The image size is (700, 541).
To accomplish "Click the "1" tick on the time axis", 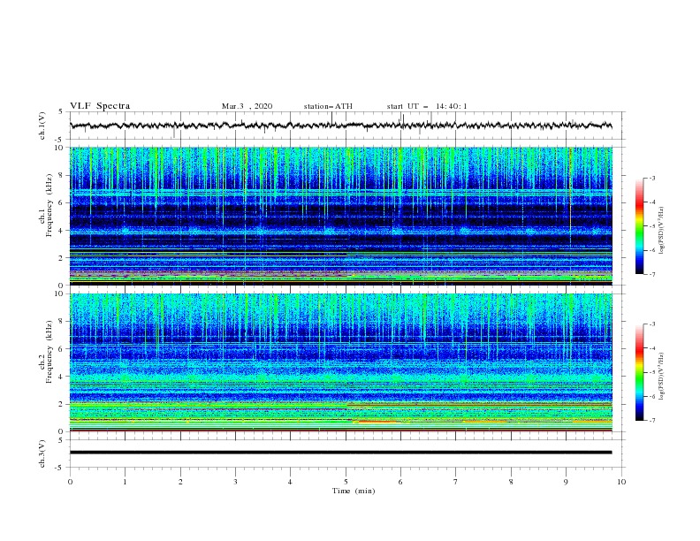I will click(125, 482).
